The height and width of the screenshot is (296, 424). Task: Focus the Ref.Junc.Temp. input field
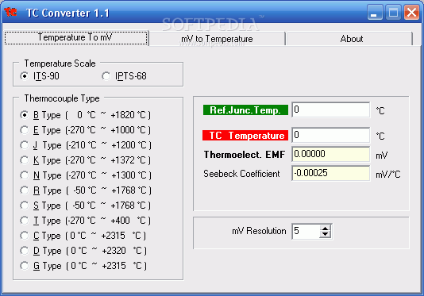(331, 110)
